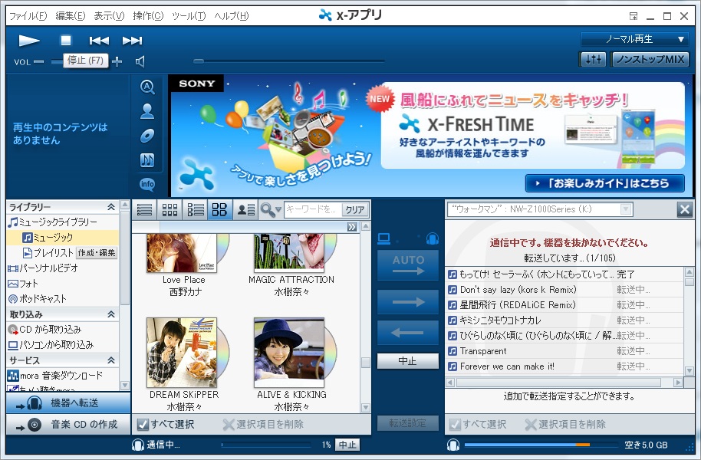The height and width of the screenshot is (460, 701).
Task: Click the transfer-to-device right arrow button
Action: (x=408, y=302)
